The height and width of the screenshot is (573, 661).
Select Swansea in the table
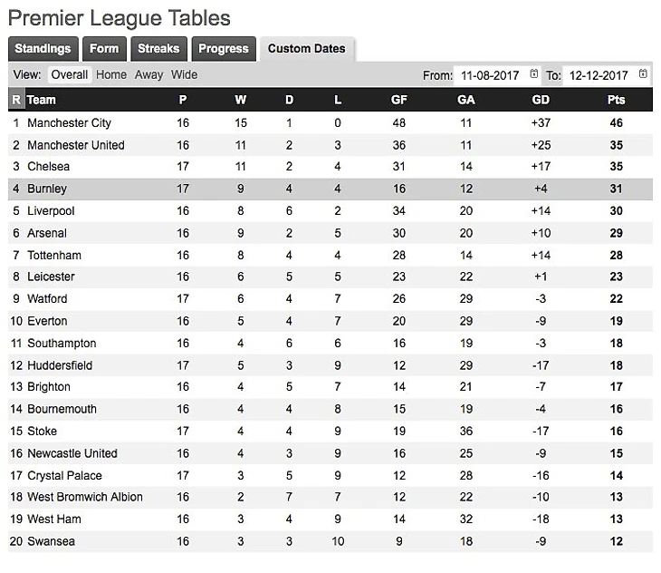(x=52, y=541)
